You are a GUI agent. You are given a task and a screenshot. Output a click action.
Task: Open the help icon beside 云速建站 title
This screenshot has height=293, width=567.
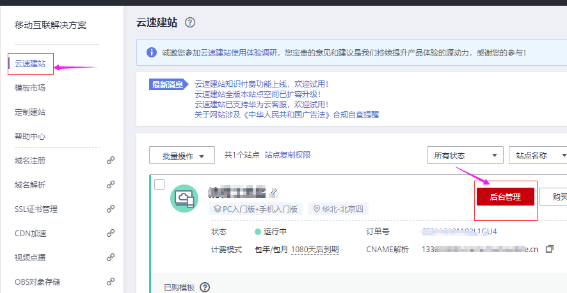pyautogui.click(x=190, y=23)
